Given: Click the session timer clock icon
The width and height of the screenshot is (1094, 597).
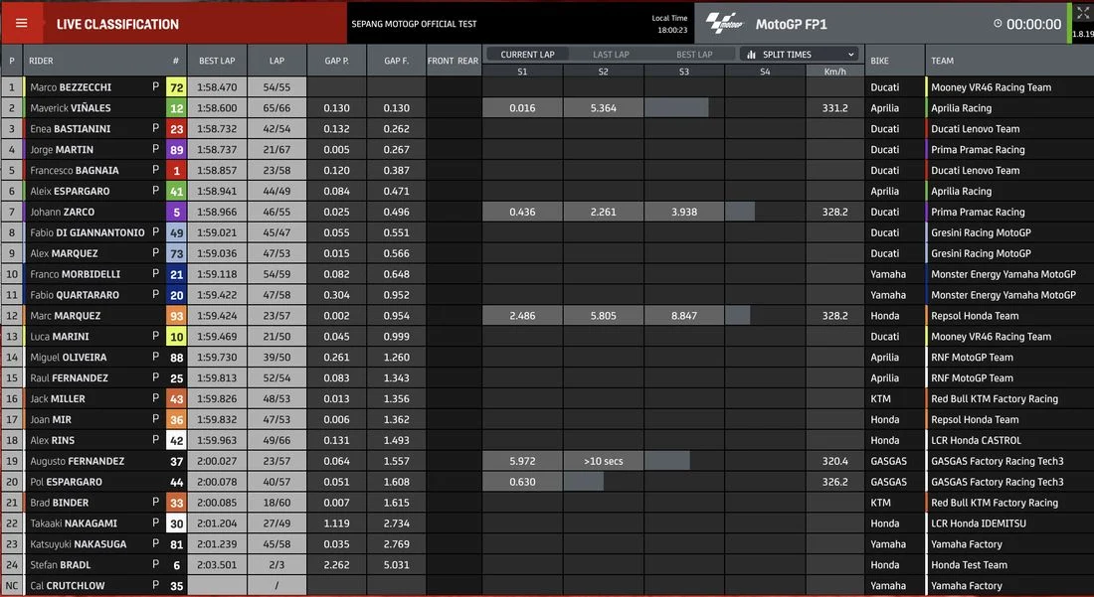Looking at the screenshot, I should (998, 24).
